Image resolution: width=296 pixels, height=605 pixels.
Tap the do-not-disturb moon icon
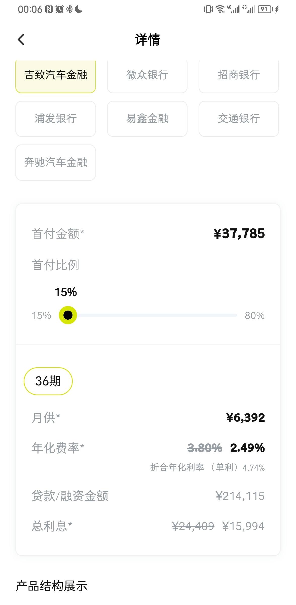click(x=79, y=9)
